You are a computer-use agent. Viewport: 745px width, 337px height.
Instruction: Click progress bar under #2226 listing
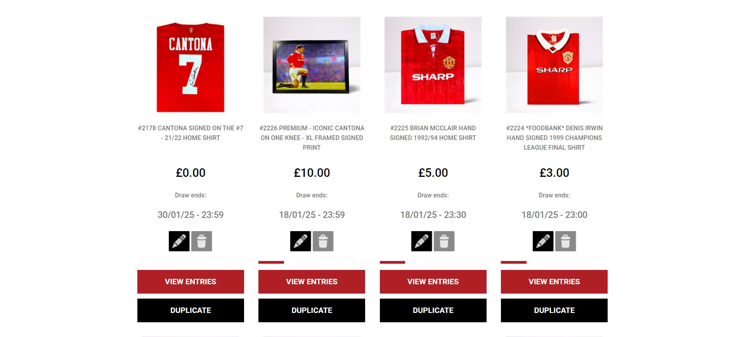click(x=312, y=263)
